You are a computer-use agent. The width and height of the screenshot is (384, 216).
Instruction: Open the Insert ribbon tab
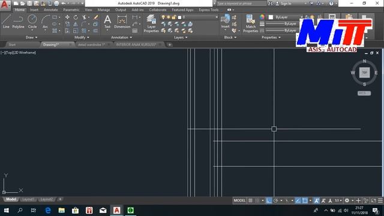(34, 10)
